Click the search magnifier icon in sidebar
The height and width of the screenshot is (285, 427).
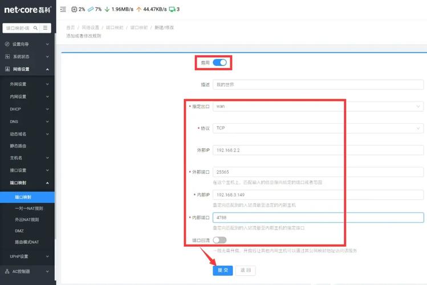(x=35, y=28)
